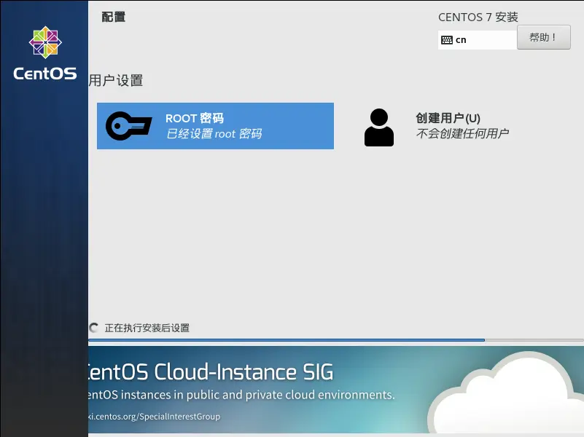
Task: Click the CentOS wordmark in sidebar
Action: [x=45, y=74]
